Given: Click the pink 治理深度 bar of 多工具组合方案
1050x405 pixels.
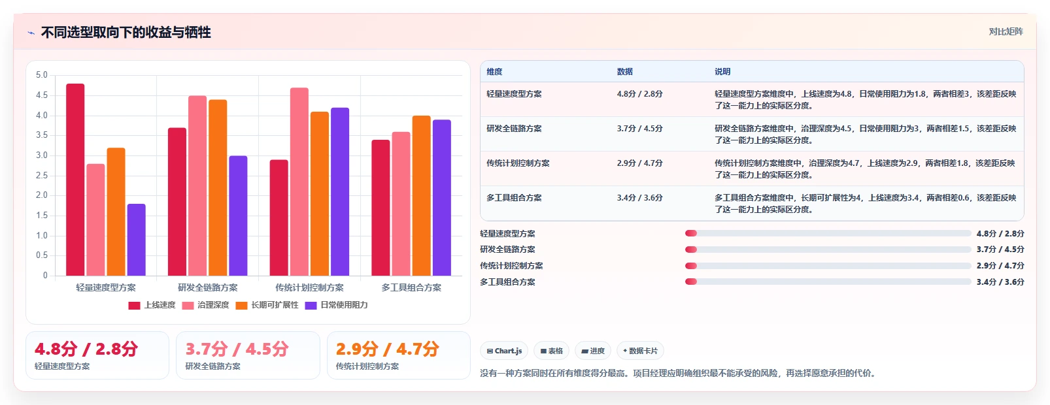Looking at the screenshot, I should (x=401, y=204).
